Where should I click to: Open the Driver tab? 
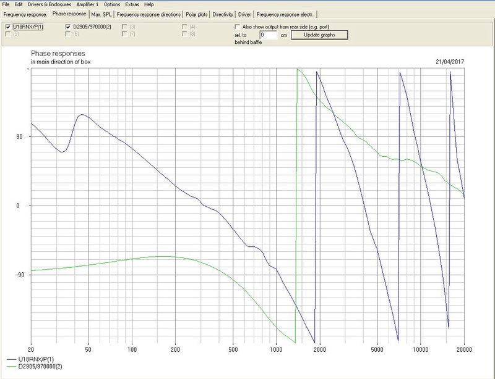(244, 14)
